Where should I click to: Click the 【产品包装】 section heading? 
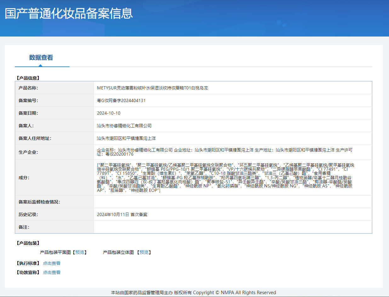coord(28,243)
